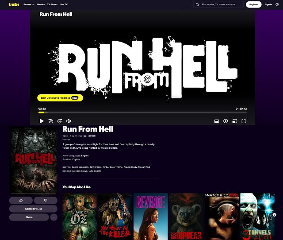The image size is (283, 240).
Task: Open the Revenge movie poster
Action: pos(151,217)
